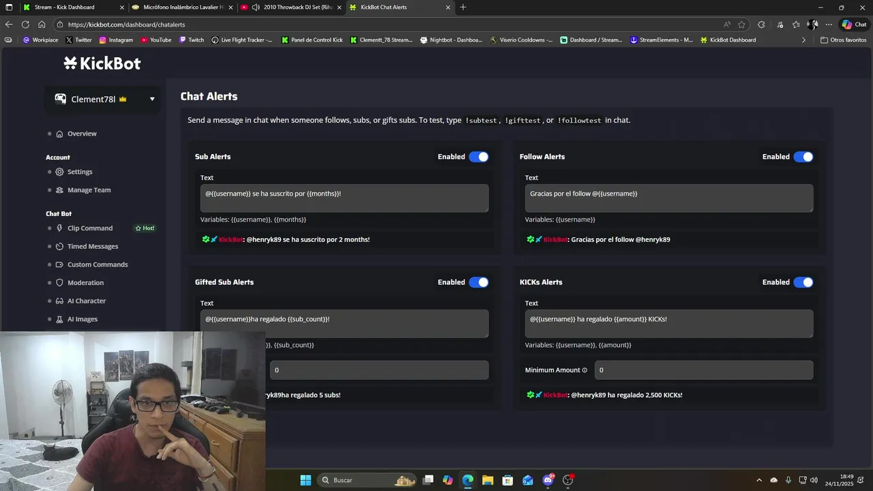Viewport: 873px width, 491px height.
Task: Click the volume icon in system tray
Action: pyautogui.click(x=814, y=480)
